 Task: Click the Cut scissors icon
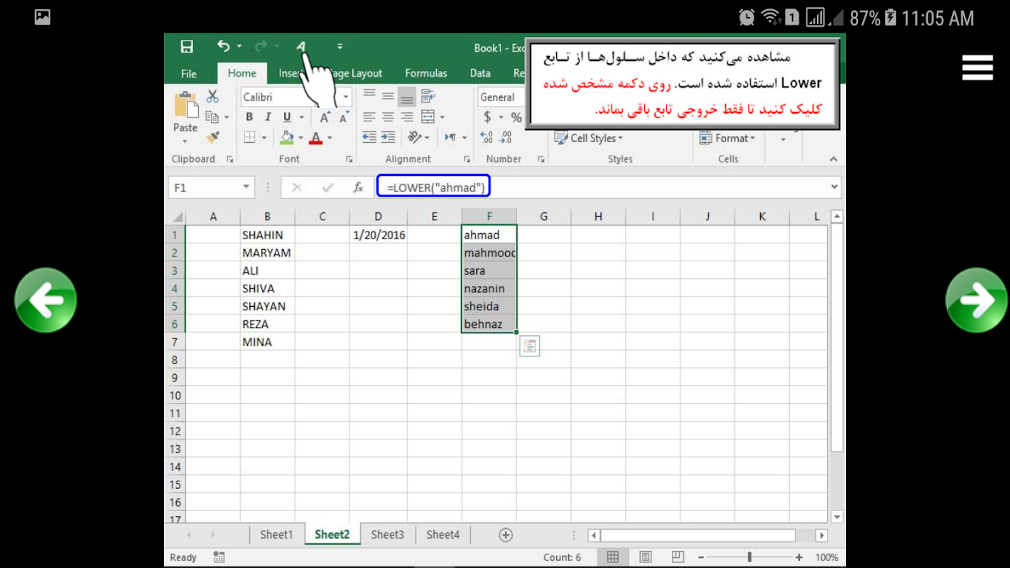(x=212, y=97)
